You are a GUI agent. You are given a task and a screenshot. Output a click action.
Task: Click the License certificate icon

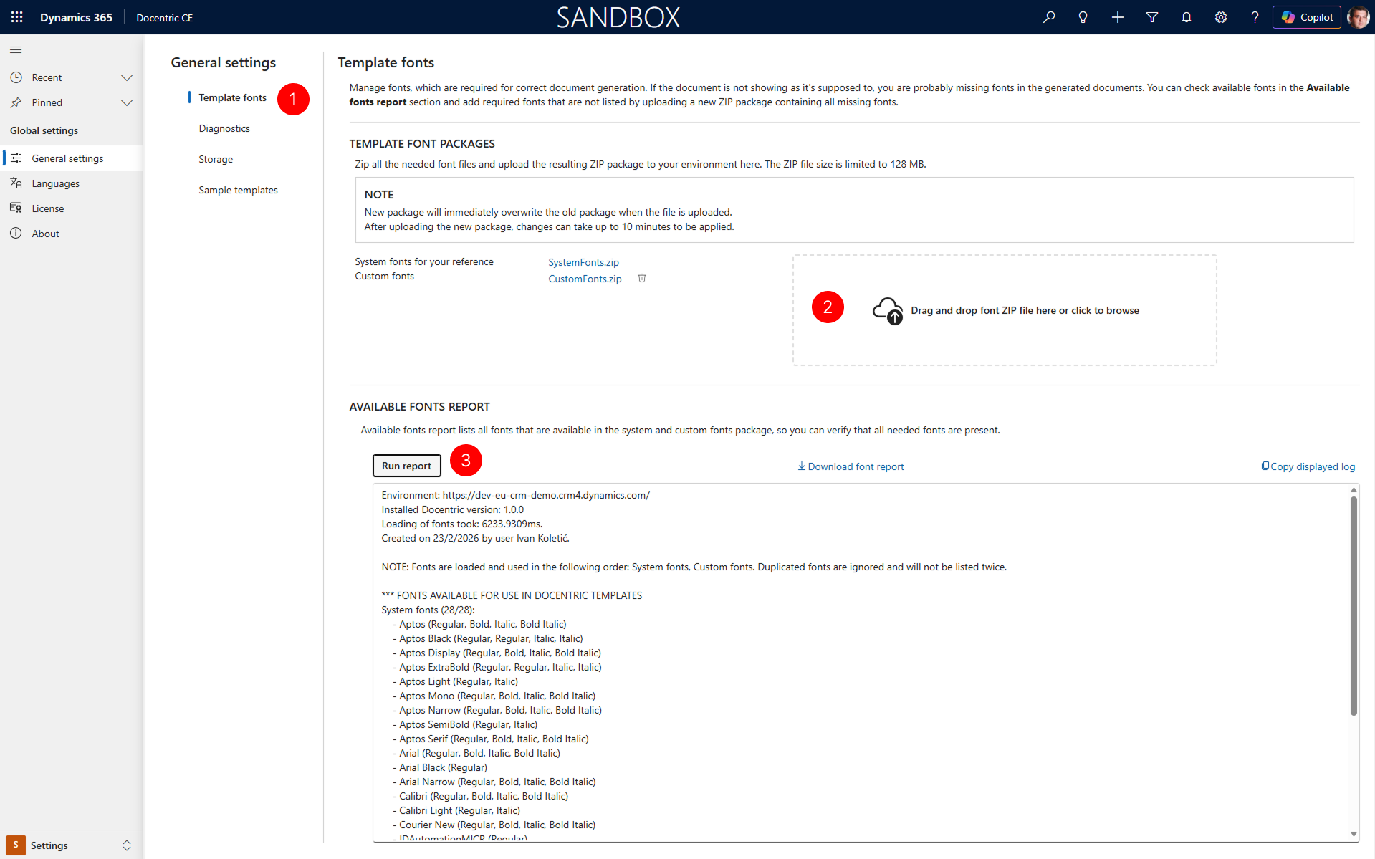pyautogui.click(x=16, y=208)
